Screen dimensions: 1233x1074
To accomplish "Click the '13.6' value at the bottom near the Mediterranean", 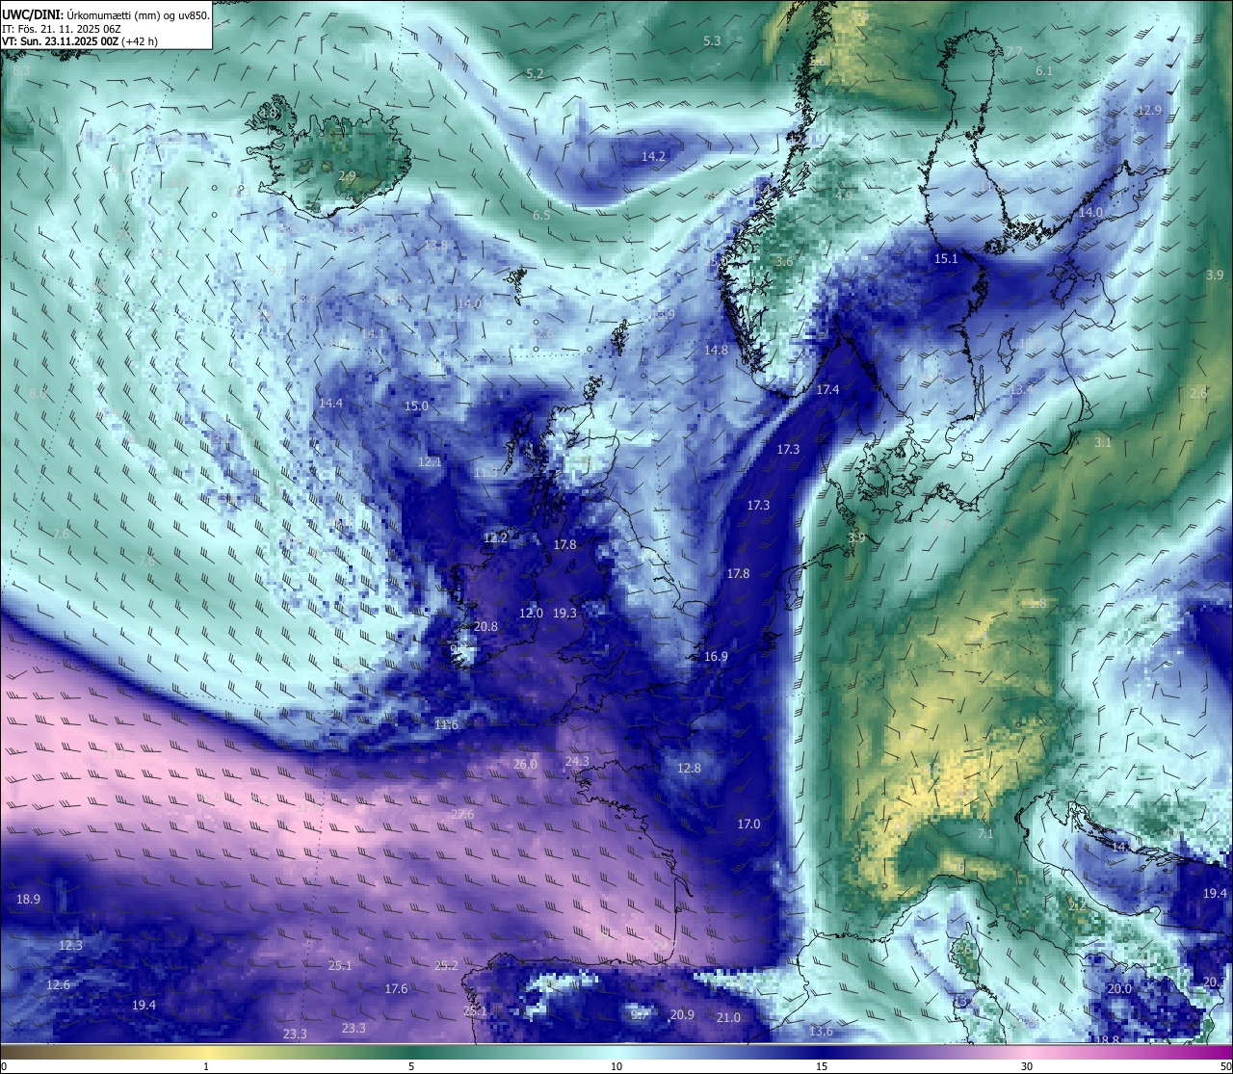I will coord(821,1032).
